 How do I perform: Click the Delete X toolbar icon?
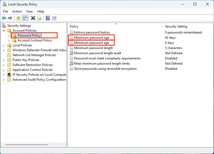[x=33, y=18]
